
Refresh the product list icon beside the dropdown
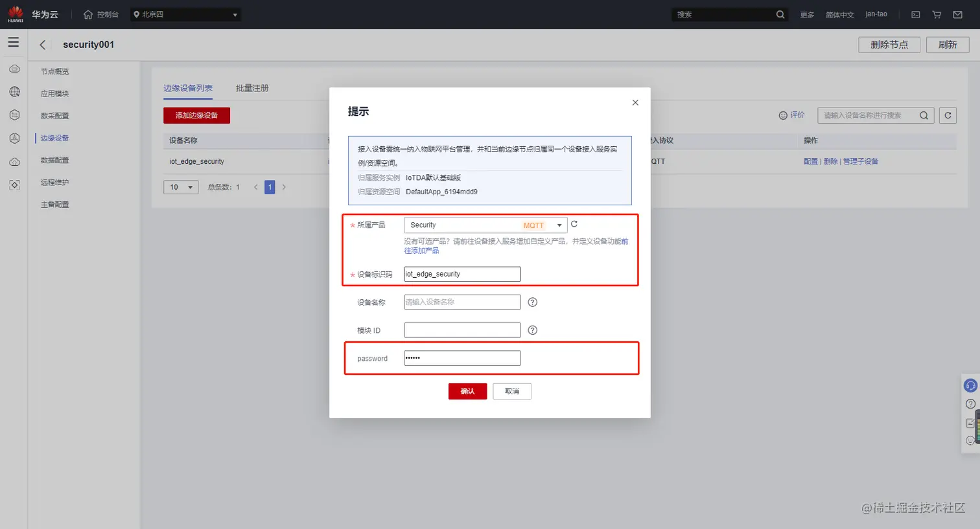[574, 224]
